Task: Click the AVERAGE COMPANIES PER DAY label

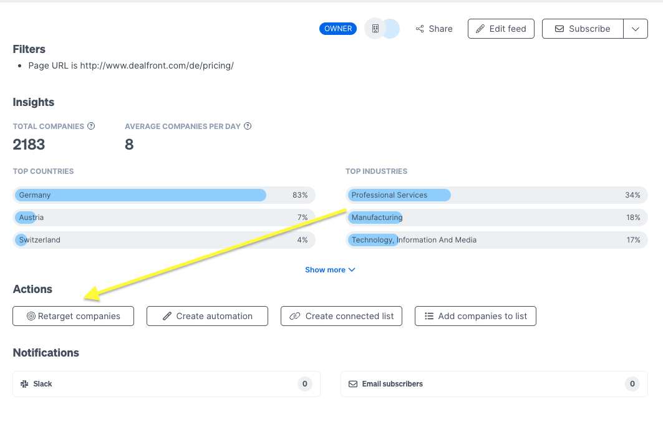Action: pyautogui.click(x=183, y=127)
